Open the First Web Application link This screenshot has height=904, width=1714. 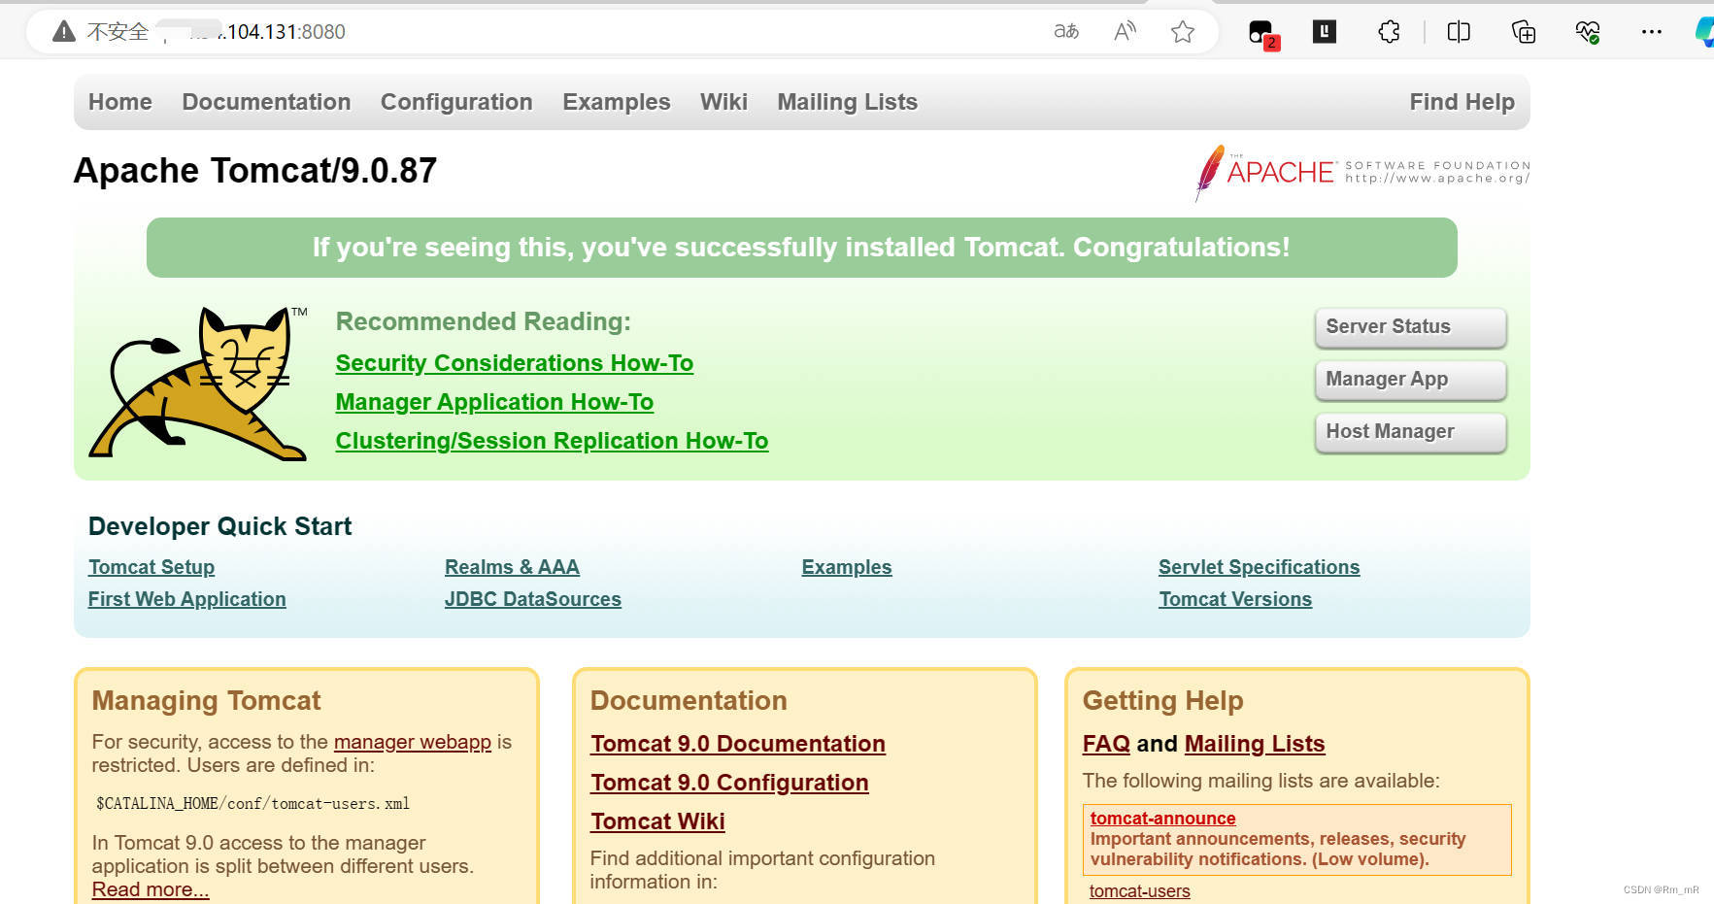(x=187, y=599)
